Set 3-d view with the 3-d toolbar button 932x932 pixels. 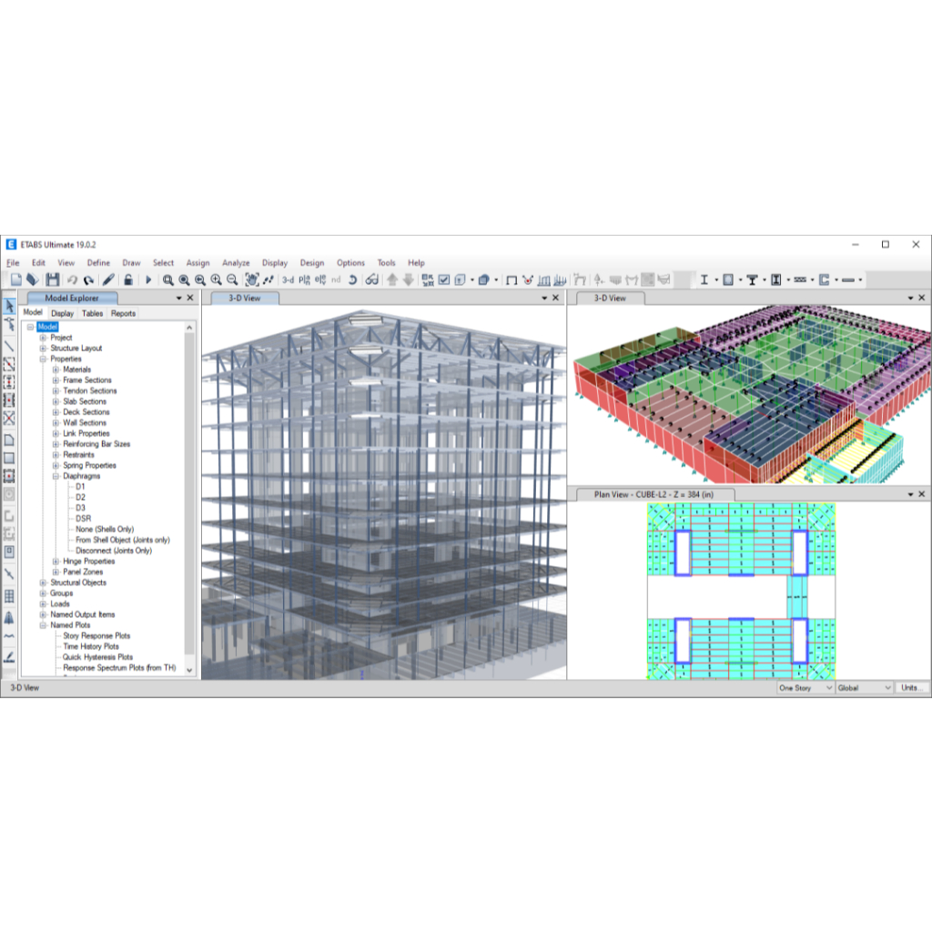coord(288,280)
